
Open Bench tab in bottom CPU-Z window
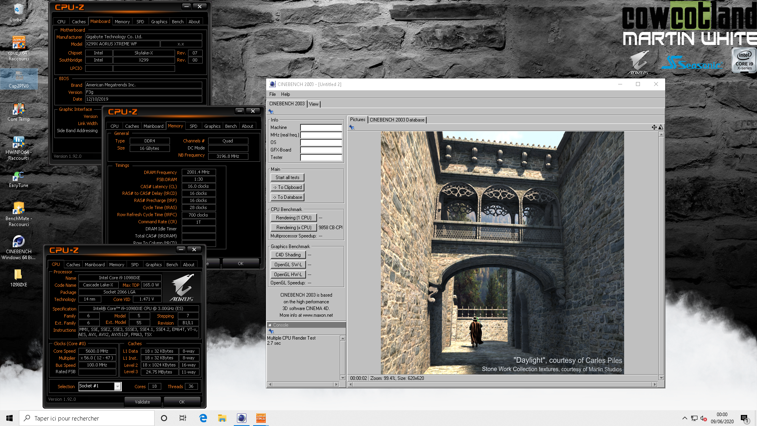172,265
